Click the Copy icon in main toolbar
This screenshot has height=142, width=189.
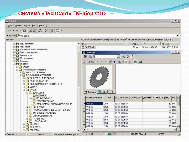(x=35, y=31)
